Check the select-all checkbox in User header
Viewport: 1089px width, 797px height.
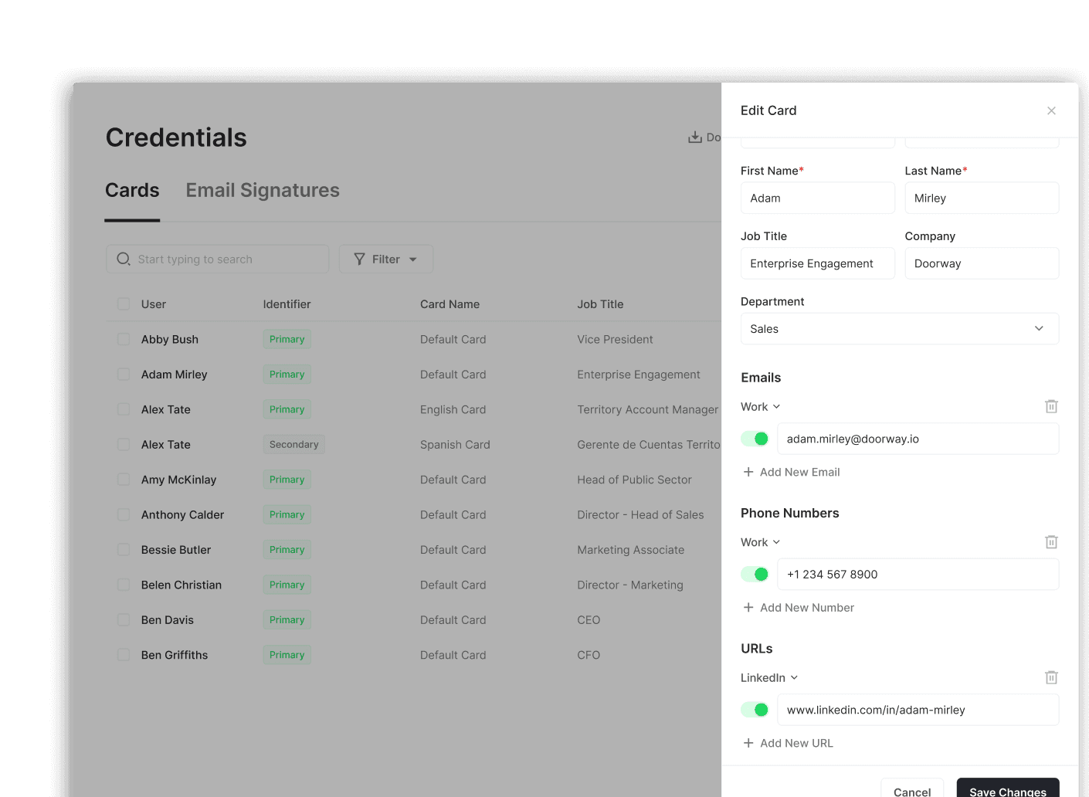pos(124,304)
